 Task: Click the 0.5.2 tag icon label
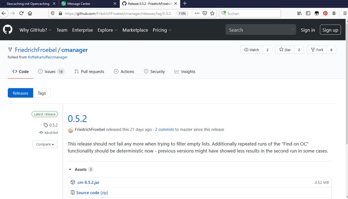pyautogui.click(x=50, y=125)
